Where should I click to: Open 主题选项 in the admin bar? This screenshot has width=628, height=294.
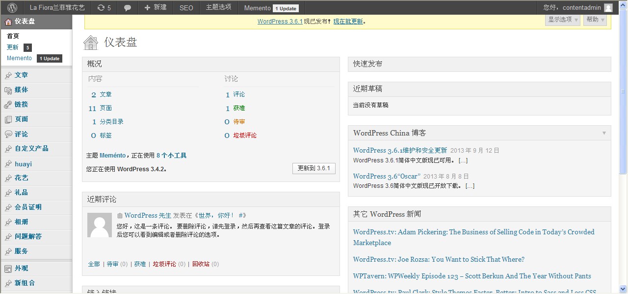219,7
